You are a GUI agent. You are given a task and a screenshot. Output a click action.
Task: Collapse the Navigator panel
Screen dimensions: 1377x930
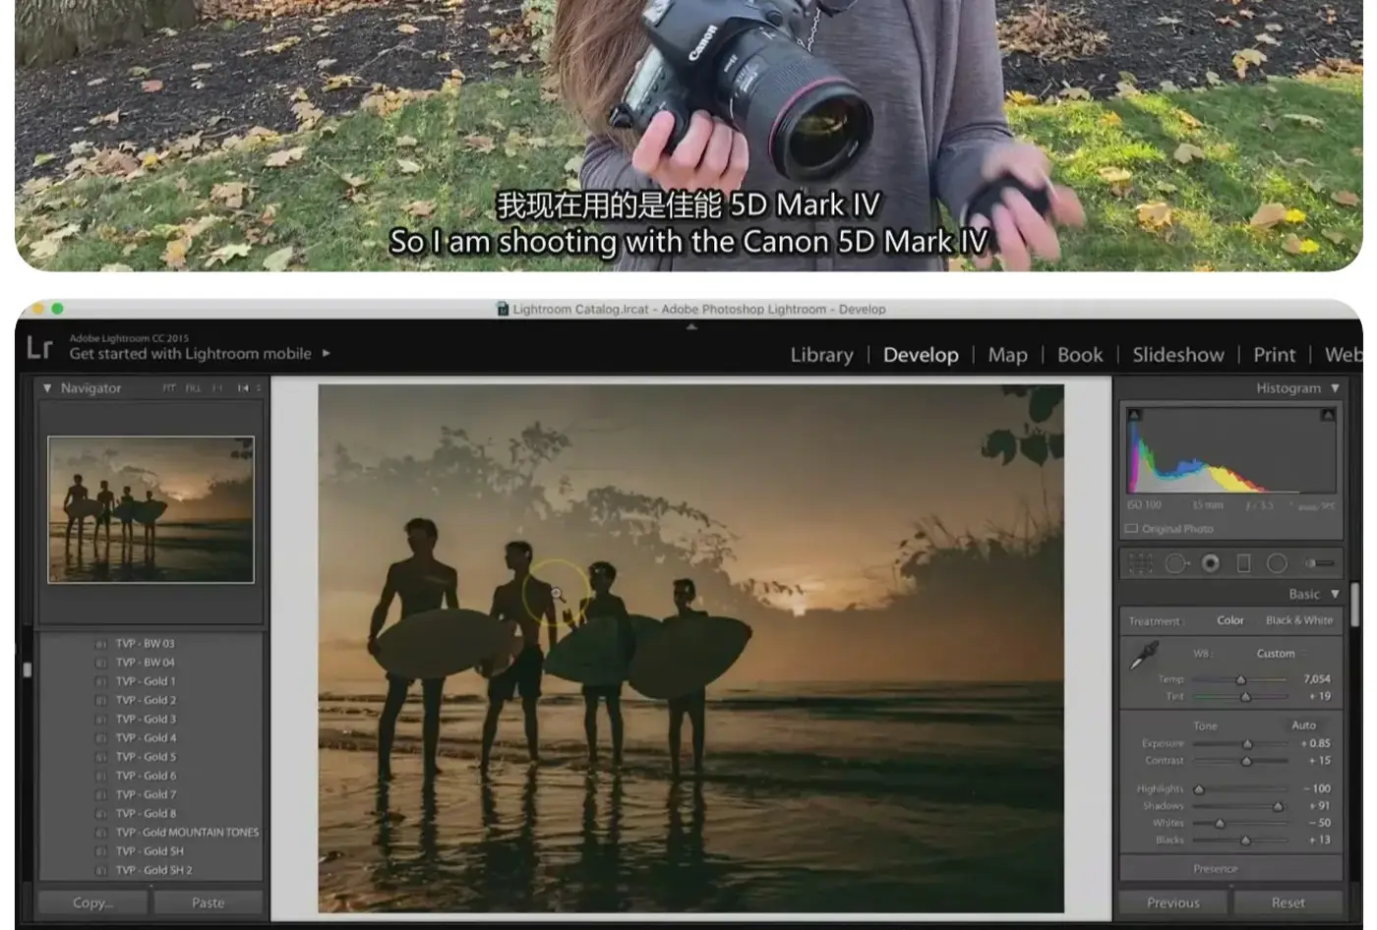[46, 388]
